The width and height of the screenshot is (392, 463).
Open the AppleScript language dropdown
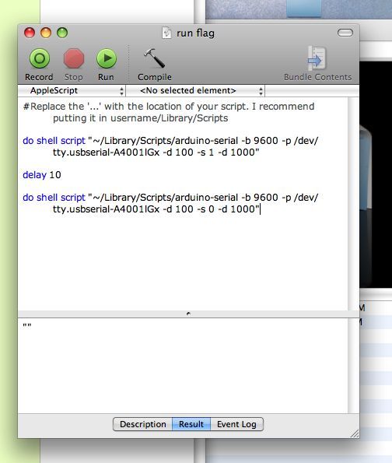72,90
